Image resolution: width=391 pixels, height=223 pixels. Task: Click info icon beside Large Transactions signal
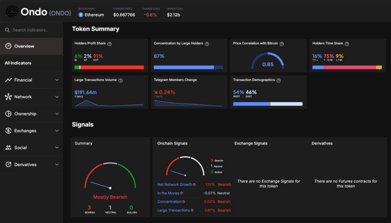click(192, 210)
